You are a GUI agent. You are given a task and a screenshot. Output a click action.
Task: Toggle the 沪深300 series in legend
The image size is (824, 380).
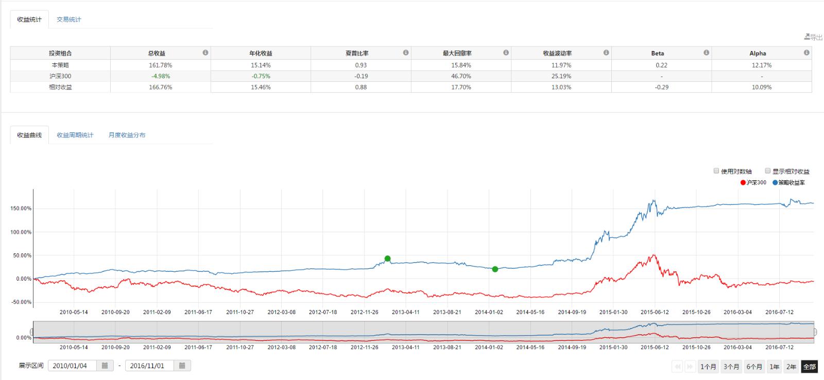[753, 182]
